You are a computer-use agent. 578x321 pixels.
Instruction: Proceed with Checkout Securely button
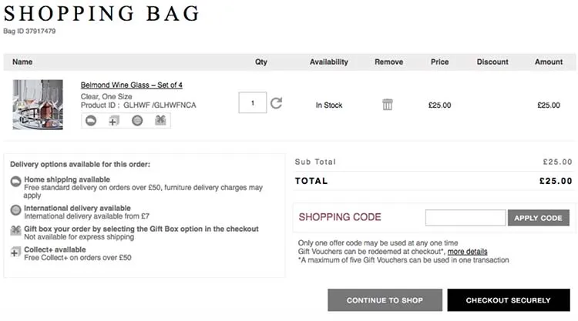pyautogui.click(x=508, y=300)
